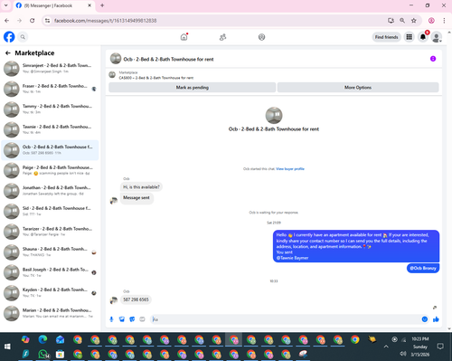Click the 'Hi, is this available?' message

click(x=141, y=187)
